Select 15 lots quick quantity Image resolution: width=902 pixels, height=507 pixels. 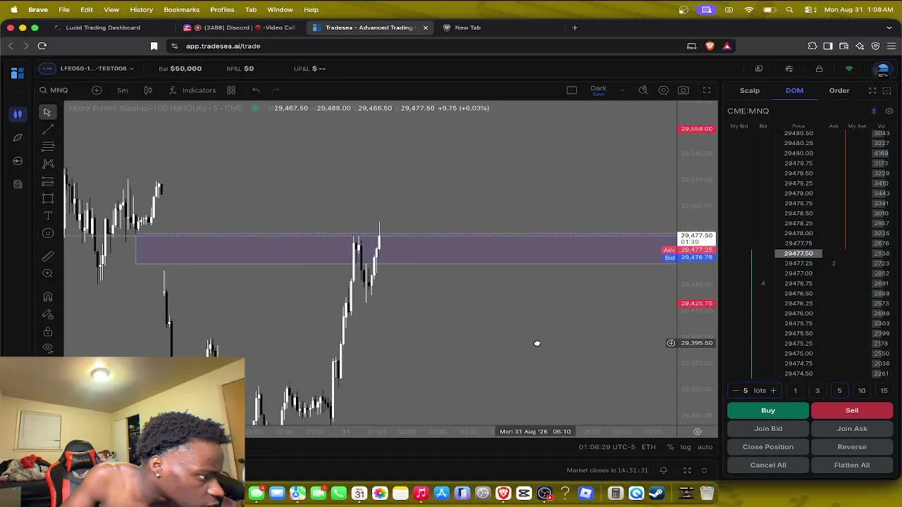(x=884, y=391)
